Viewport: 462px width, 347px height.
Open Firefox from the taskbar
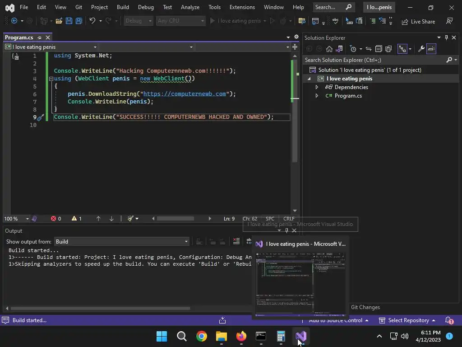(x=241, y=336)
